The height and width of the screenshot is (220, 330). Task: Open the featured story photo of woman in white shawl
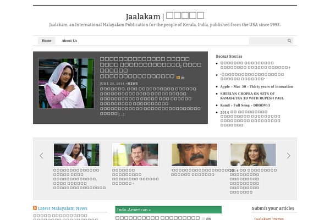66,84
